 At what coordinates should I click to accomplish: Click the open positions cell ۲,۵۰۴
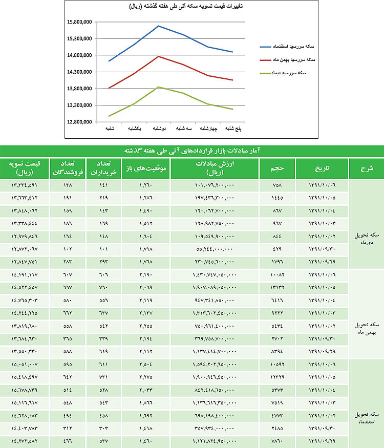146,365
